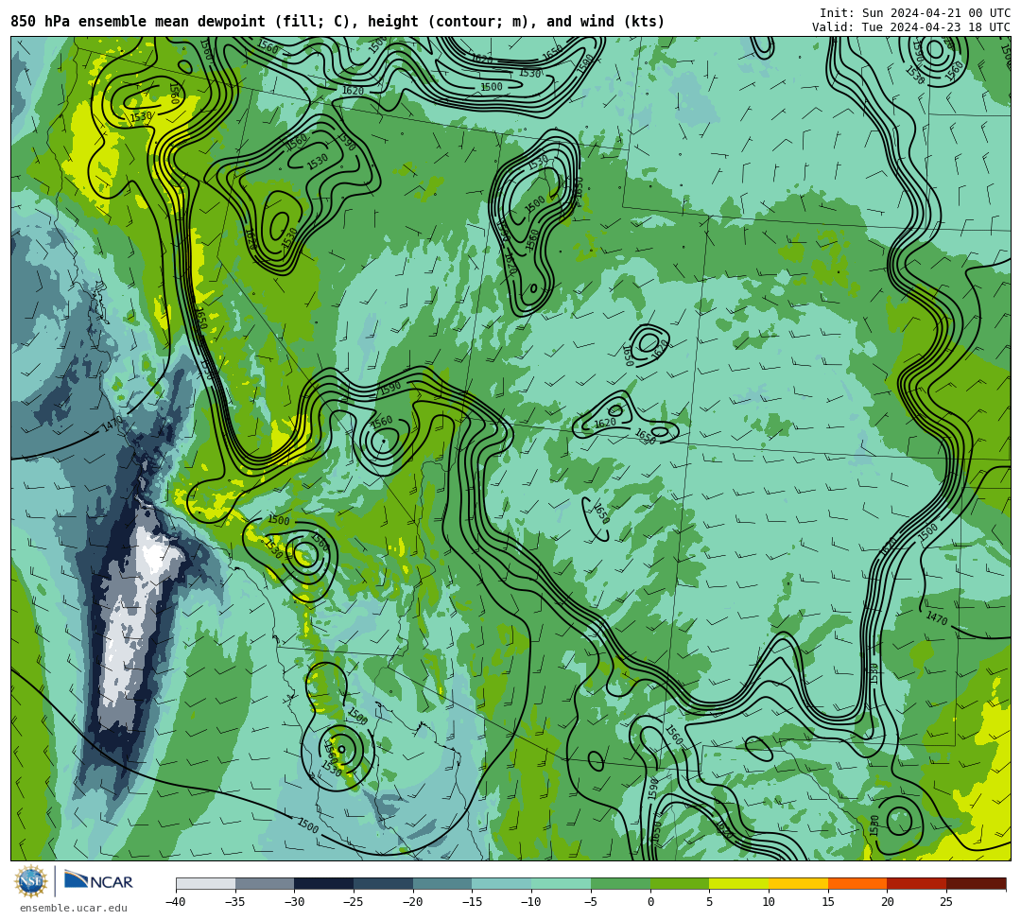Click the slate gray swatch above the -35 to -30 colorbar range

point(265,883)
